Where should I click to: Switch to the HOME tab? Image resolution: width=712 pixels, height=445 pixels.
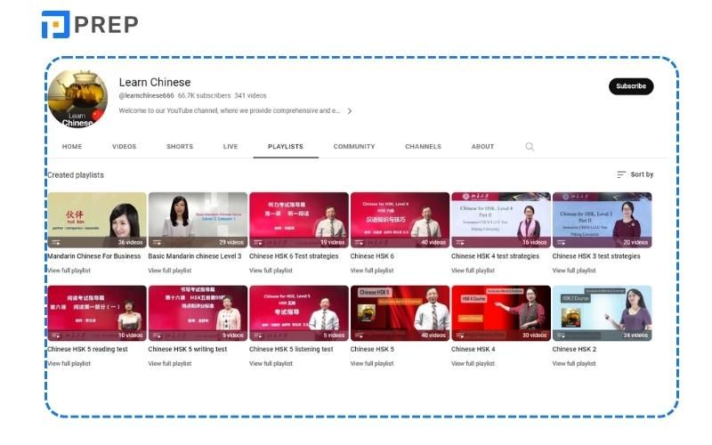point(72,147)
